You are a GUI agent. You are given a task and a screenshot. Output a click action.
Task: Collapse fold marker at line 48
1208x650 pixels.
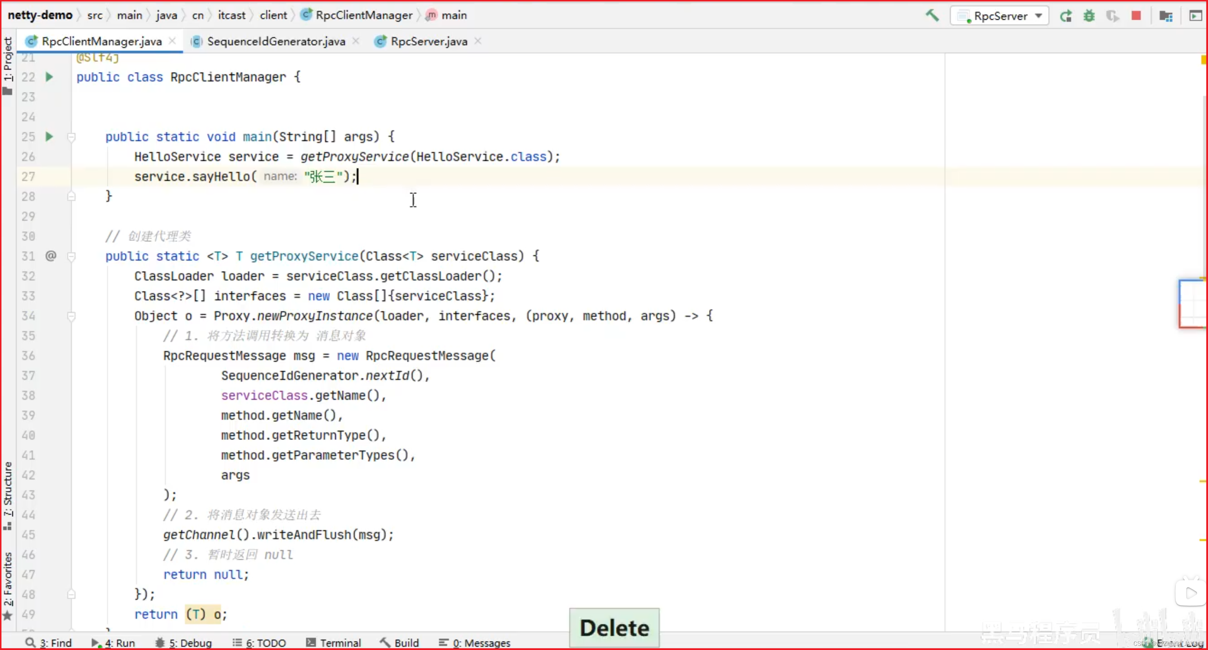coord(71,594)
